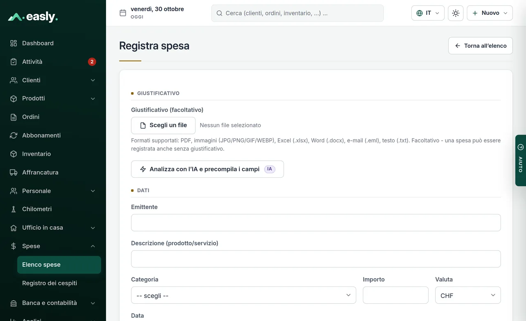Click the Chilometri road icon
The width and height of the screenshot is (526, 321).
(x=14, y=209)
